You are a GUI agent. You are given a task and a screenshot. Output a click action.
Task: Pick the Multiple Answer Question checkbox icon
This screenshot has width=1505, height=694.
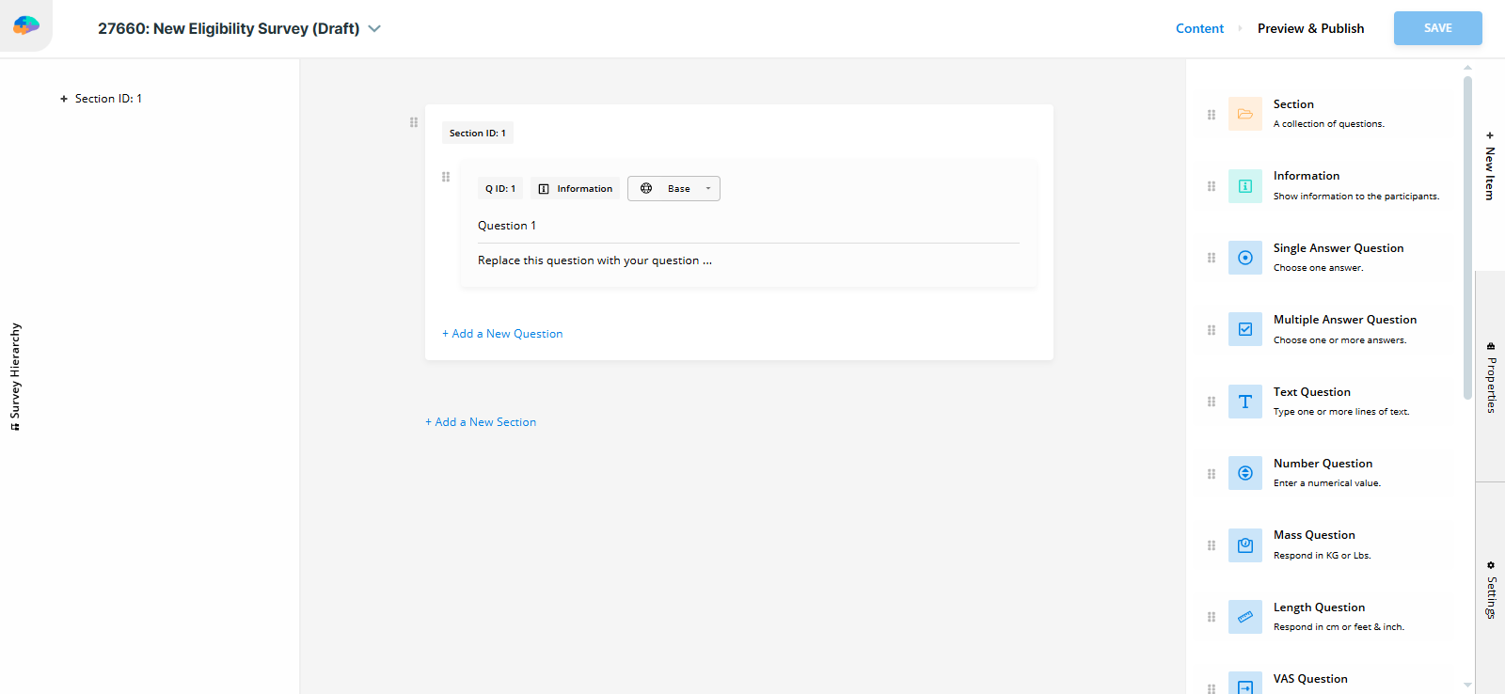1244,329
